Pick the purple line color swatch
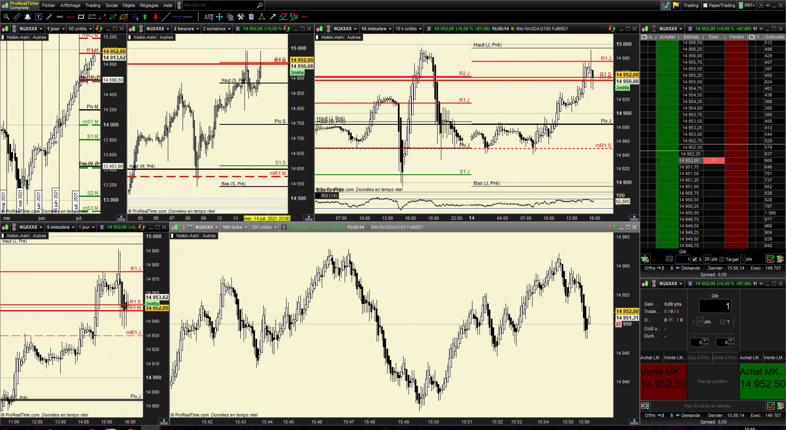 [x=177, y=17]
